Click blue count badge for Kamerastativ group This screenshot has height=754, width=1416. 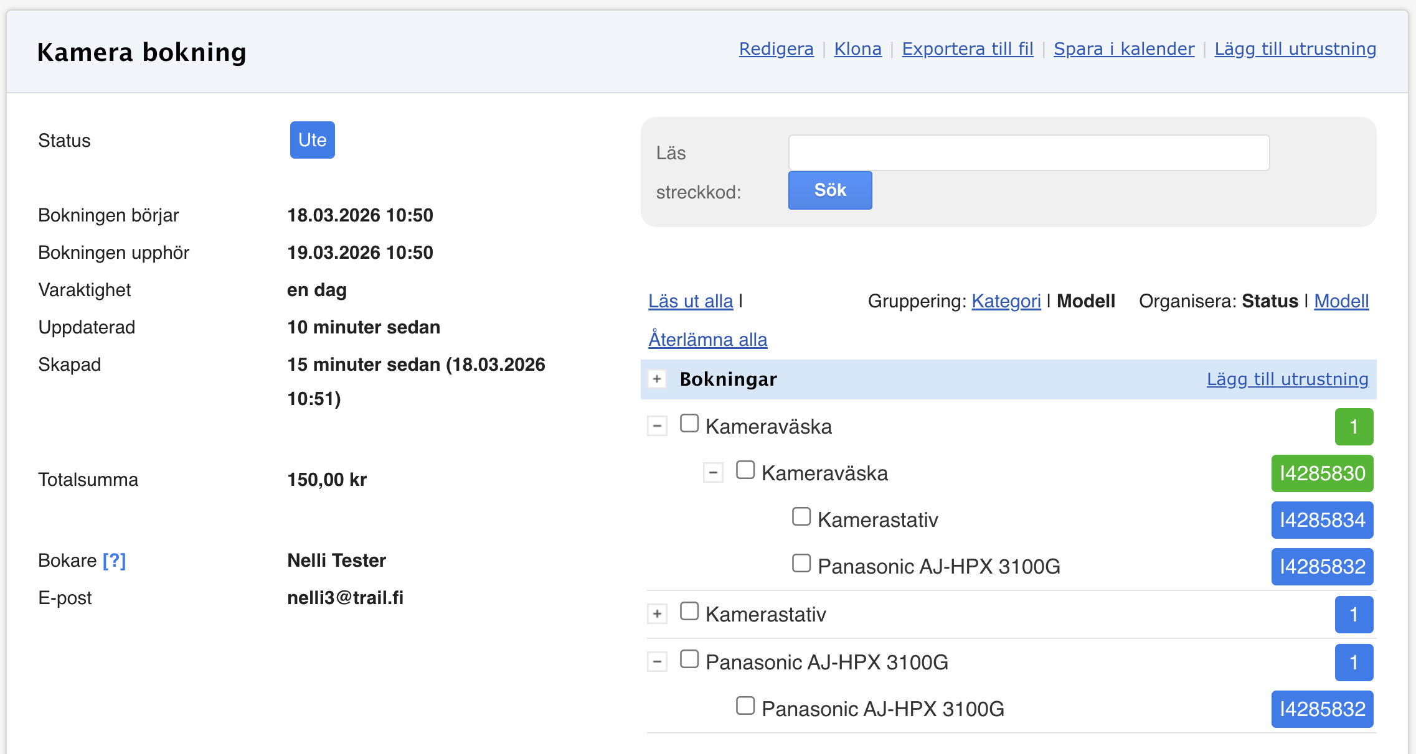coord(1354,615)
